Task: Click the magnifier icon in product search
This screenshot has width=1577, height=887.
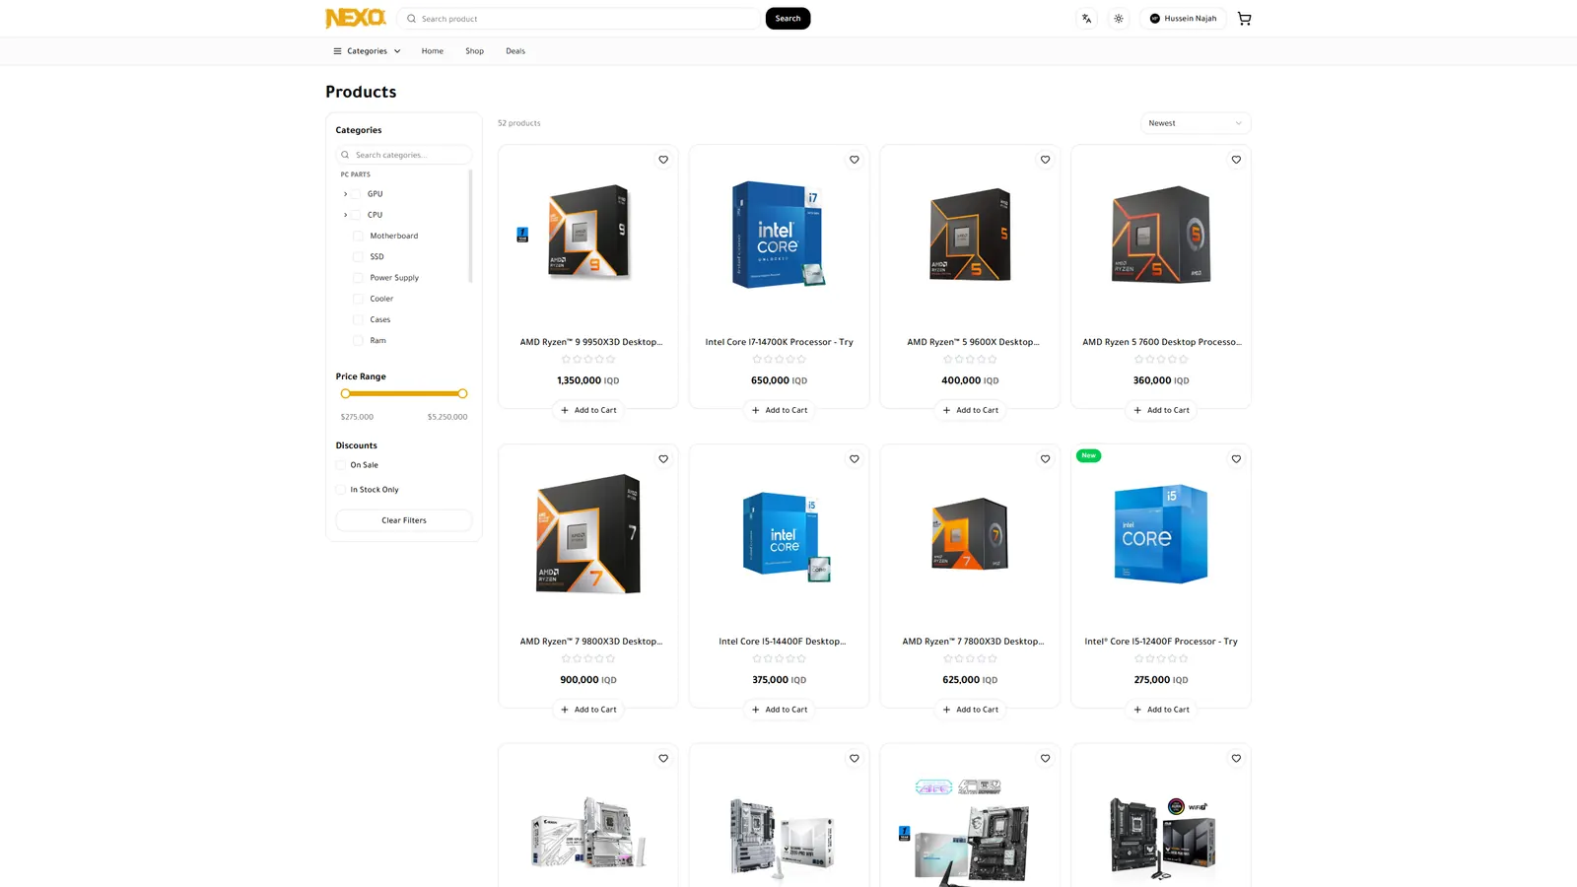Action: tap(411, 19)
